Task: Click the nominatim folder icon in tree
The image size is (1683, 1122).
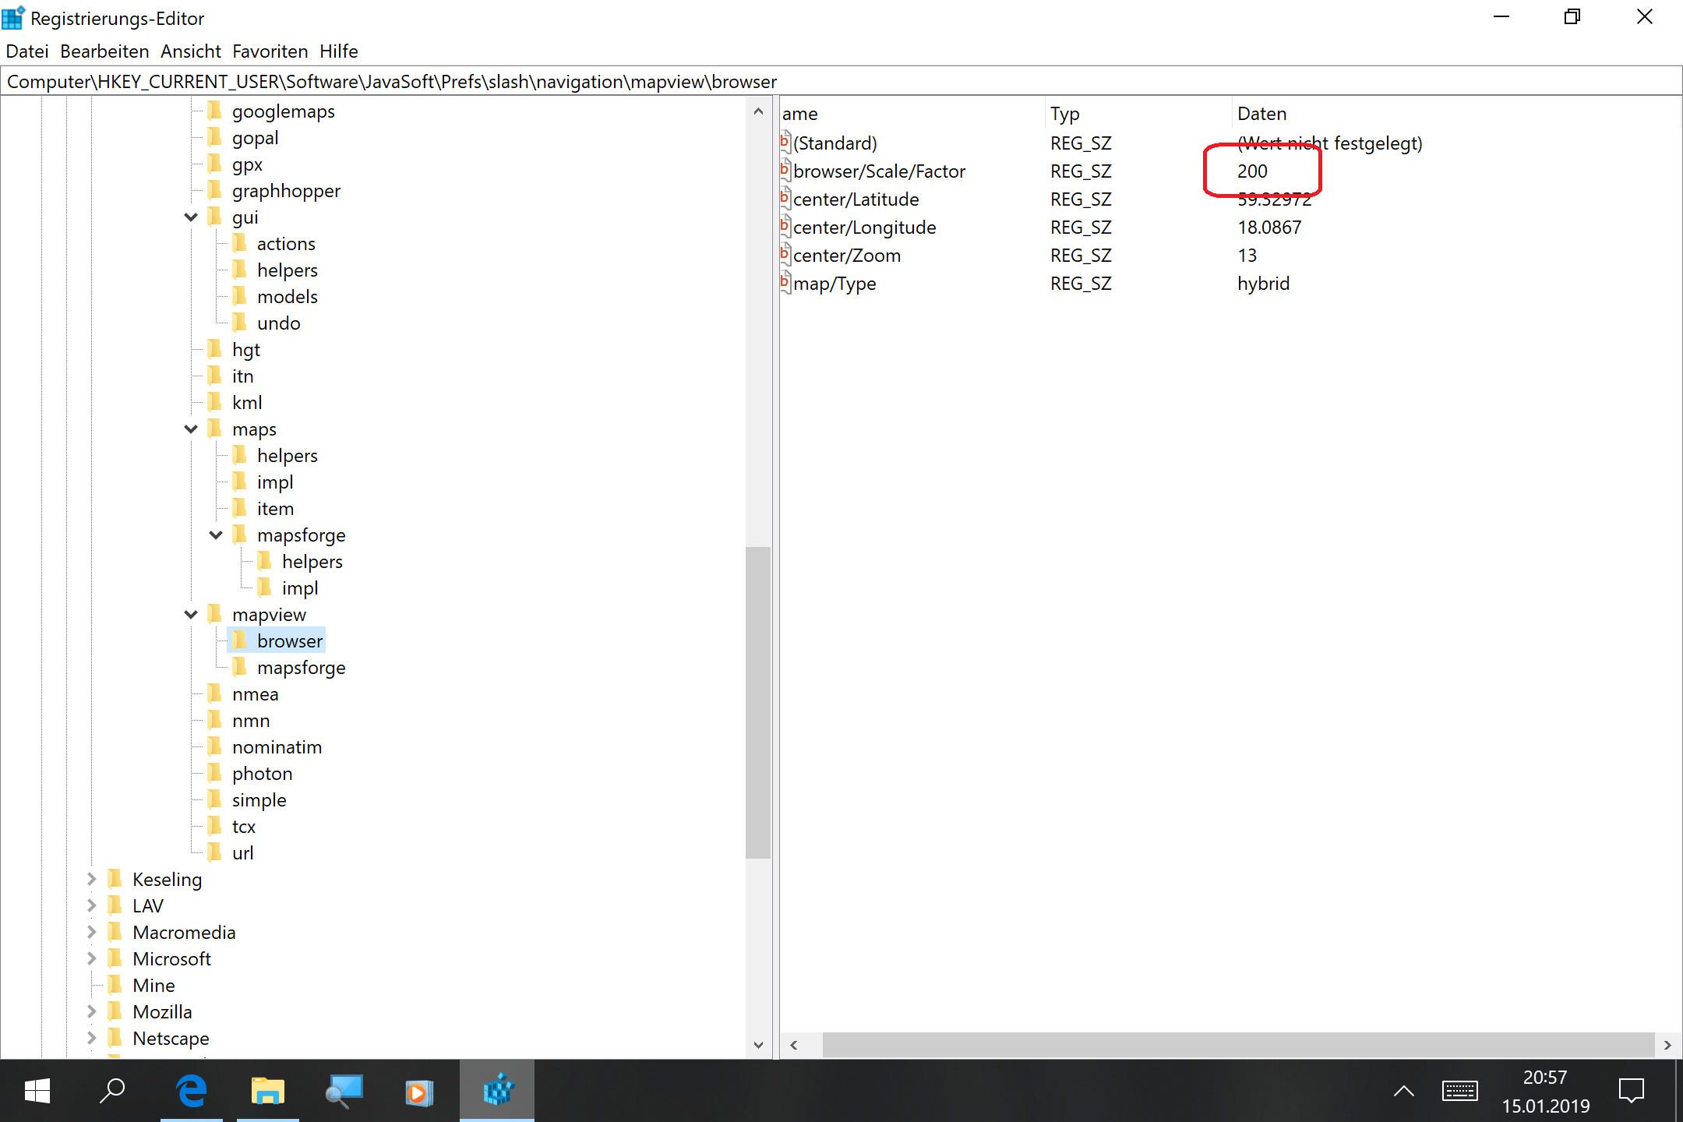Action: tap(215, 747)
